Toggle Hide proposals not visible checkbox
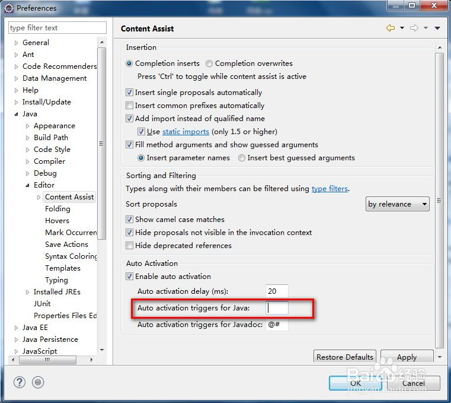 [x=129, y=233]
